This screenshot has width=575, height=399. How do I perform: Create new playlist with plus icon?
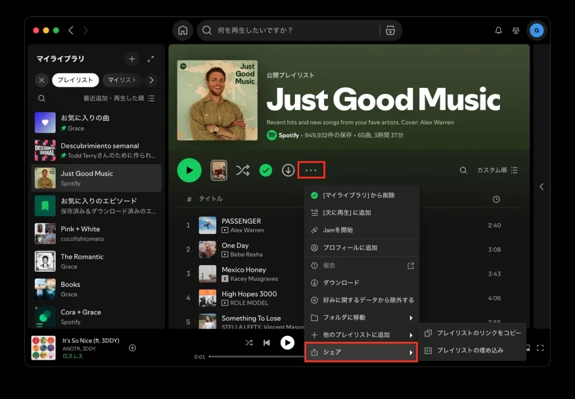pos(131,59)
